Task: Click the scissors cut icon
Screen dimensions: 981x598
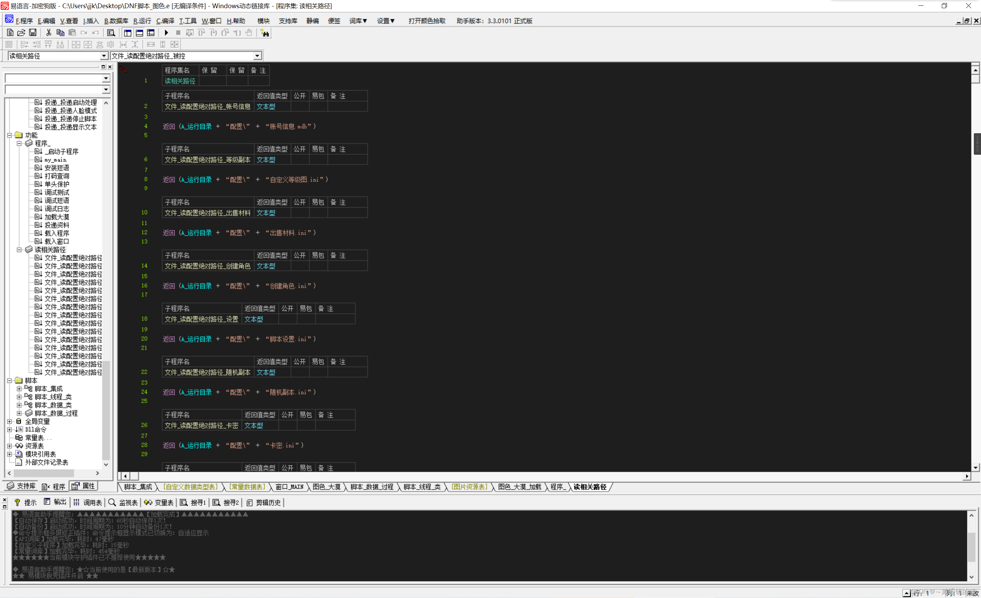Action: 49,33
